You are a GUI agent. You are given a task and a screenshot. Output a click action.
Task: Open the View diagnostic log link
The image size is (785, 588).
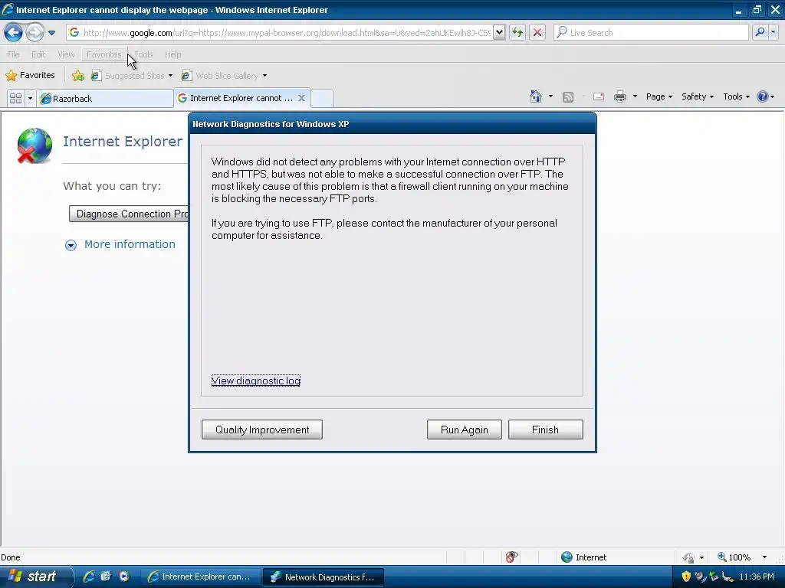tap(256, 381)
